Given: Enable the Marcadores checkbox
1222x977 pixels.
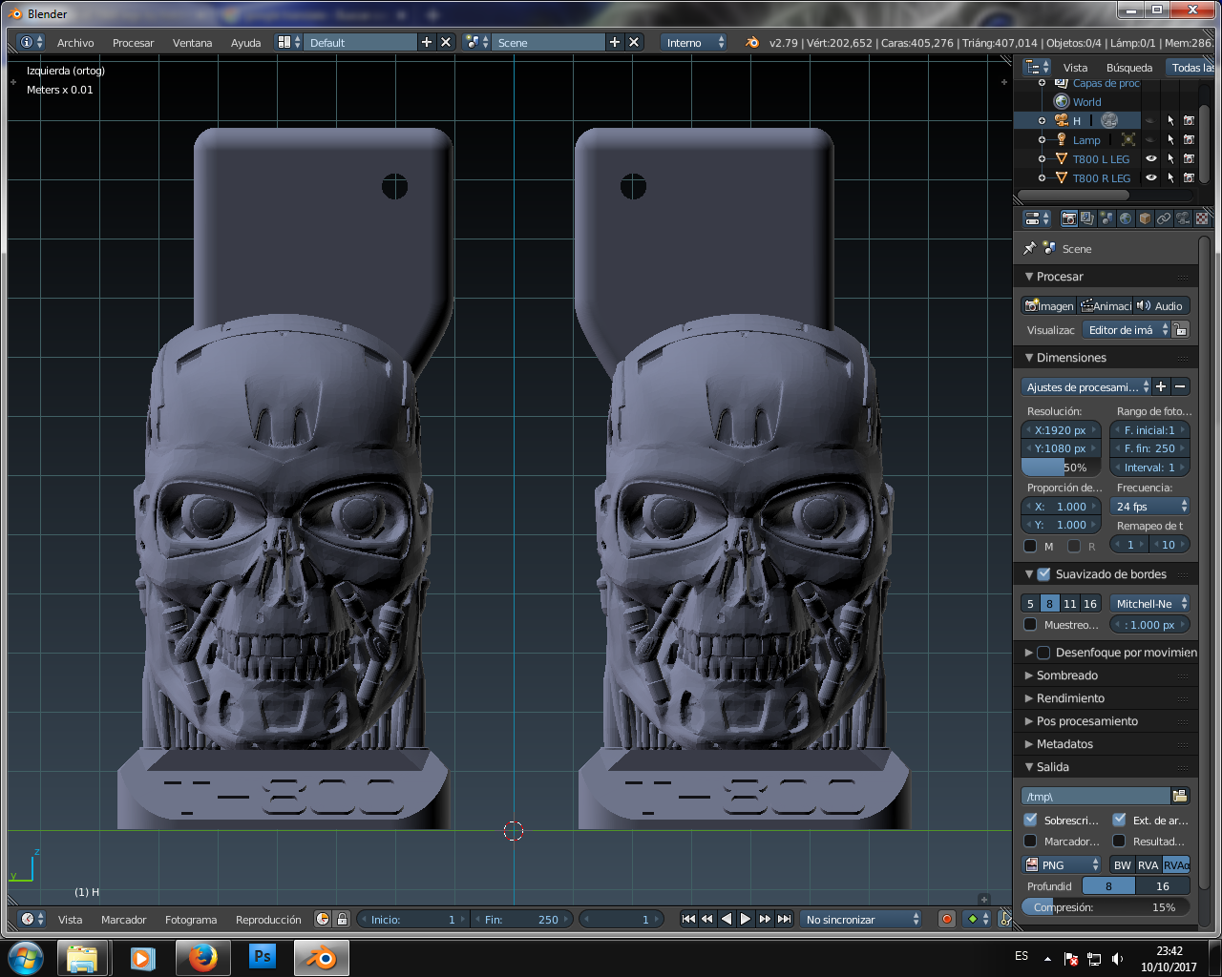Looking at the screenshot, I should click(x=1030, y=841).
